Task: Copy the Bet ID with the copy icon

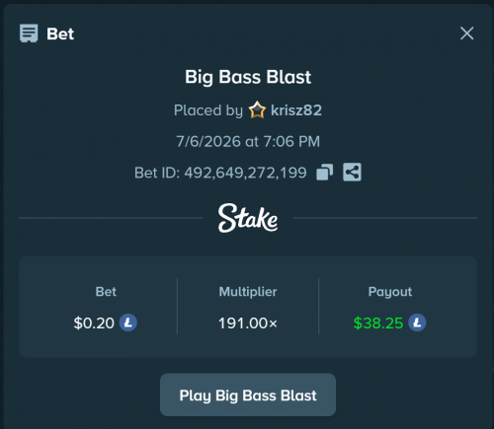Action: tap(325, 173)
